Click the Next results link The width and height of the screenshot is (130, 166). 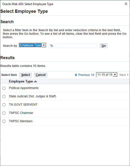pyautogui.click(x=123, y=75)
